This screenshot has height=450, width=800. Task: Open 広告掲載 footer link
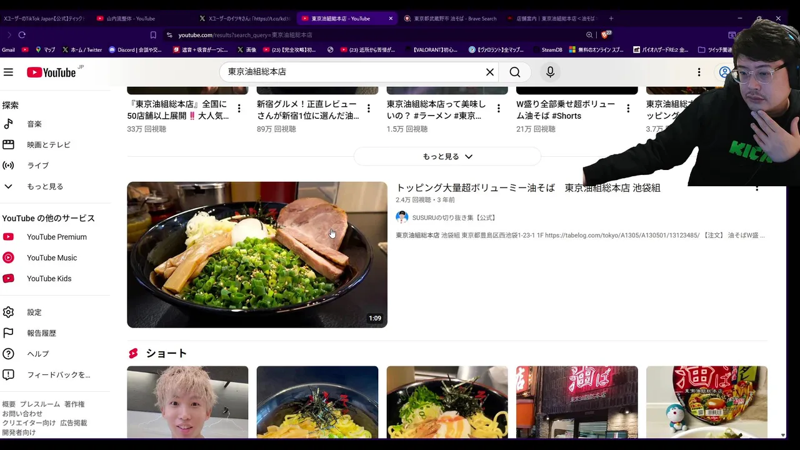click(74, 423)
